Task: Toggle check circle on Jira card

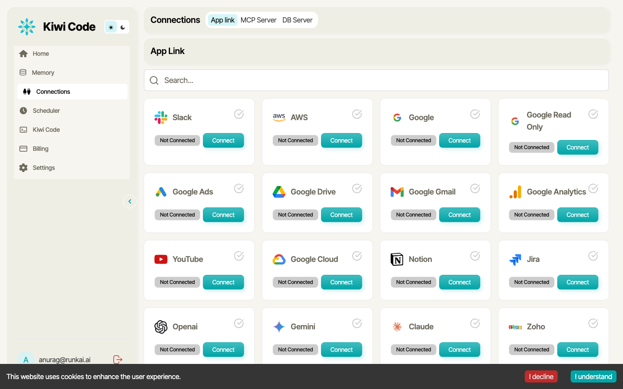Action: 593,256
